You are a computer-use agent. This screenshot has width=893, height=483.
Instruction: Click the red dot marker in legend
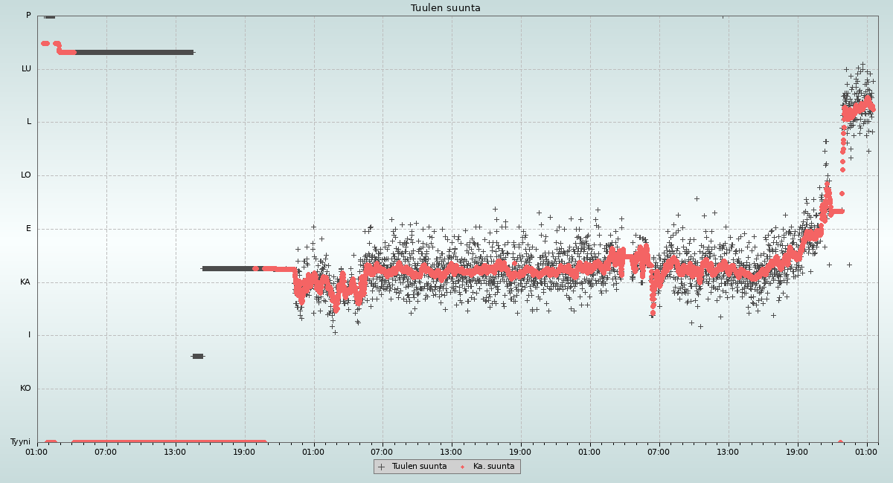click(x=462, y=467)
